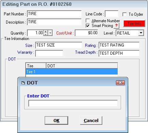148x133 pixels.
Task: Click the DOT column header
Action: pyautogui.click(x=82, y=66)
